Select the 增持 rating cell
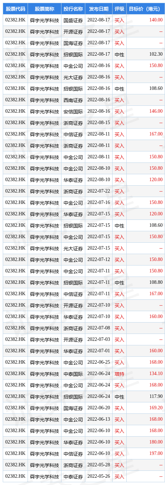This screenshot has width=165, height=485. tap(119, 374)
